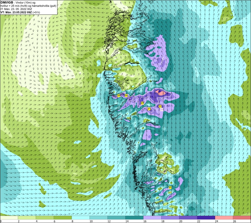Screen dimensions: 251x223
Task: Pick the 4–6 m/s green legend swatch
Action: (45, 218)
